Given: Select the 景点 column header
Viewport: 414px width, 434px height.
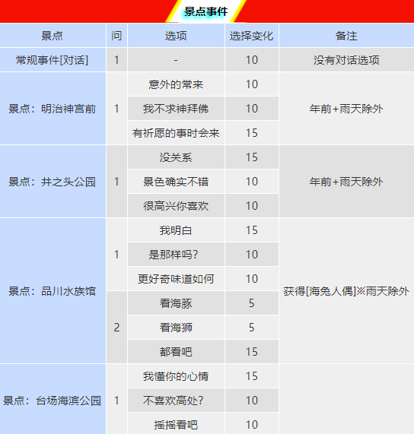Looking at the screenshot, I should coord(53,36).
